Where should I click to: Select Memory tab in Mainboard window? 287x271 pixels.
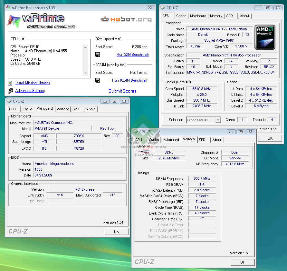tap(62, 109)
